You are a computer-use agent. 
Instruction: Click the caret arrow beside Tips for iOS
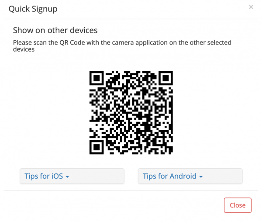click(68, 177)
